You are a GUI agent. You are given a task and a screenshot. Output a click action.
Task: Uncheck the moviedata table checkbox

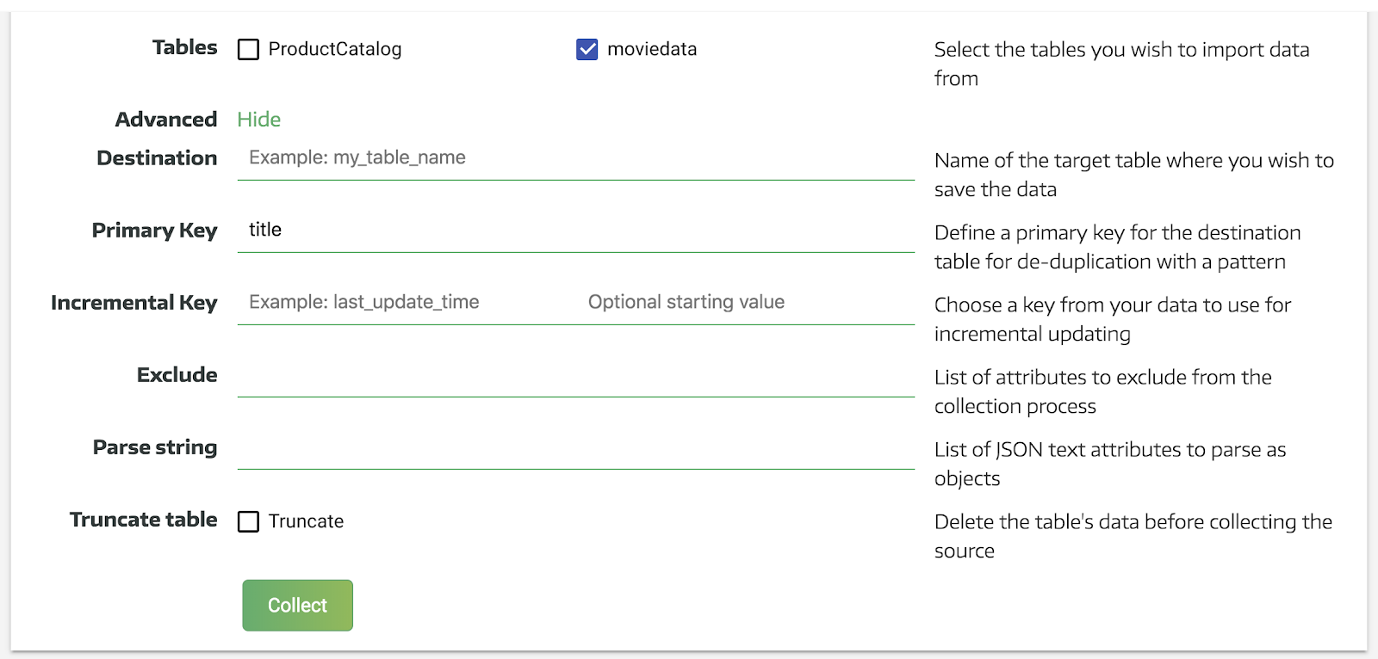(587, 49)
